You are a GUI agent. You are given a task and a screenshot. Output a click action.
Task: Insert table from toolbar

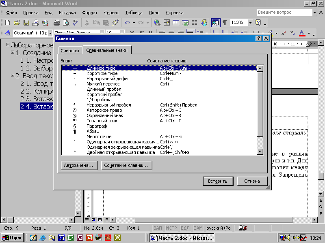176,23
